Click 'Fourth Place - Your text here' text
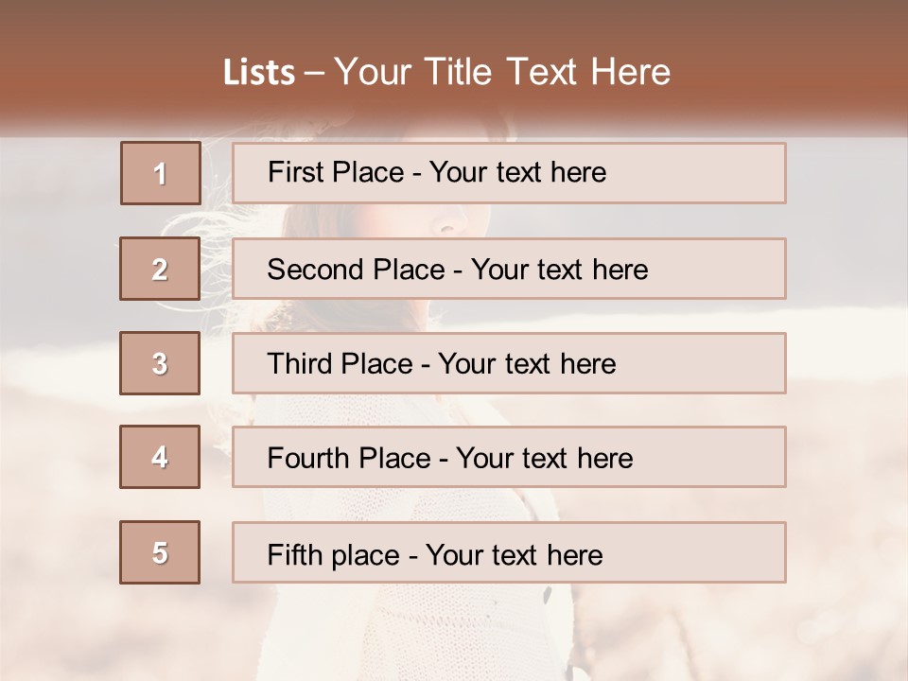 point(450,458)
